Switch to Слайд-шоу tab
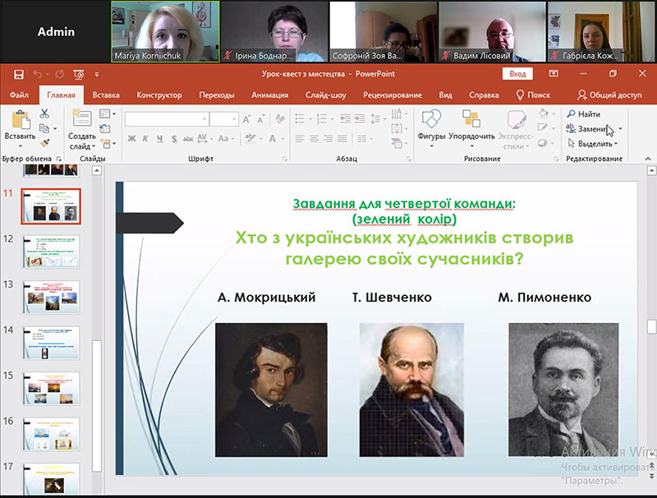 coord(325,95)
